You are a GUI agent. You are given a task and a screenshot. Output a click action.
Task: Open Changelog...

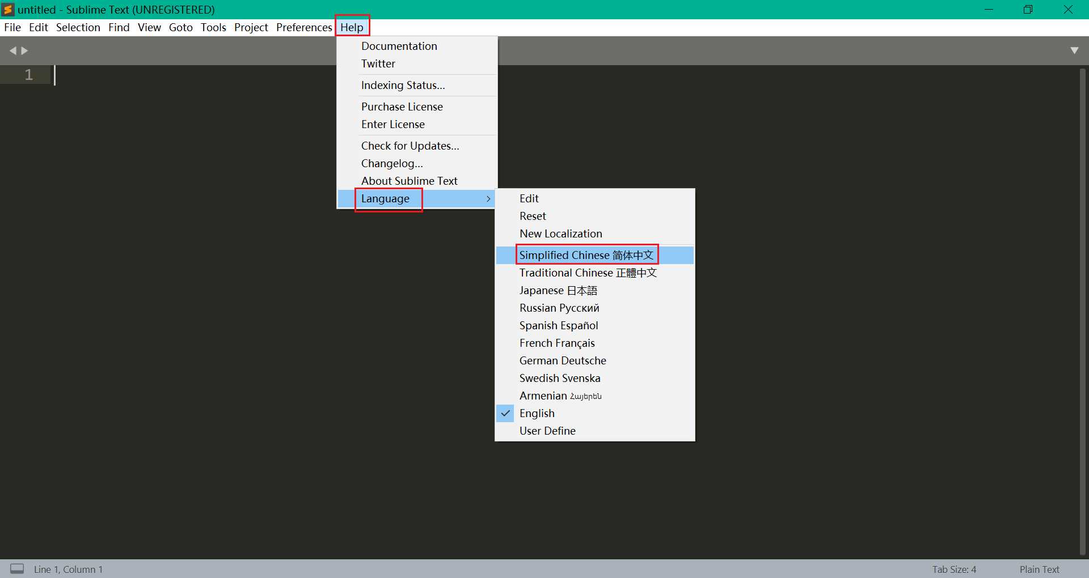tap(417, 163)
